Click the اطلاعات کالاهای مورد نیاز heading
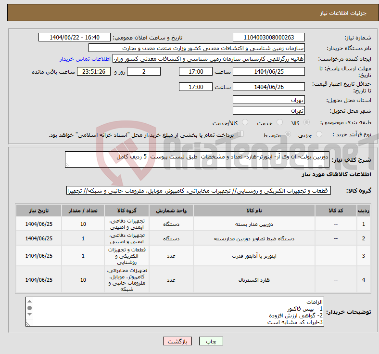 coord(336,174)
